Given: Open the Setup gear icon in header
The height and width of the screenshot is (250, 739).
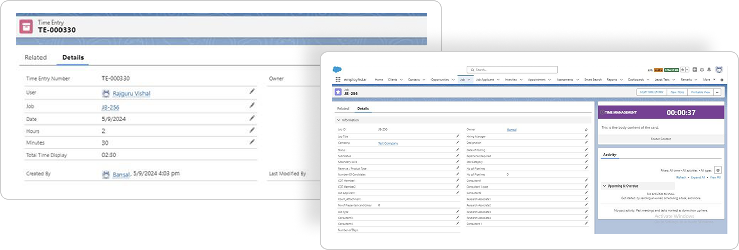Looking at the screenshot, I should pyautogui.click(x=702, y=70).
